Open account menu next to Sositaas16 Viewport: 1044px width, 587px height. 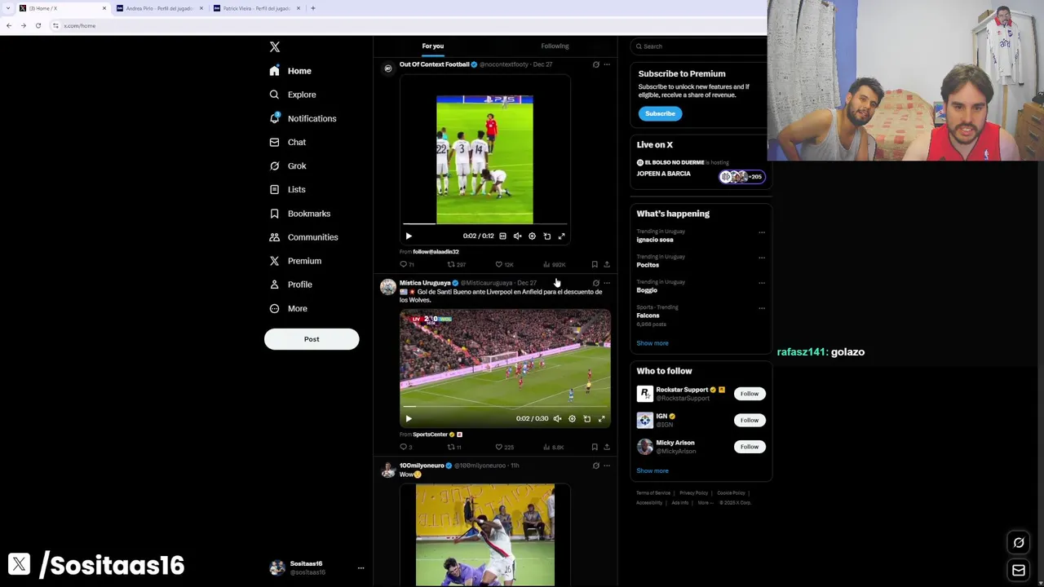coord(361,568)
